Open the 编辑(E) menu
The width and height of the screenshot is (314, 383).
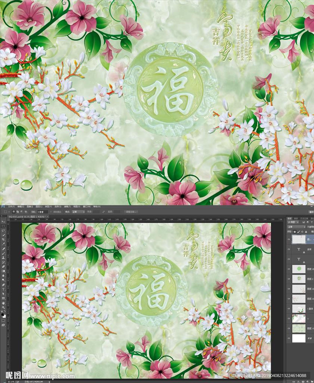point(21,206)
